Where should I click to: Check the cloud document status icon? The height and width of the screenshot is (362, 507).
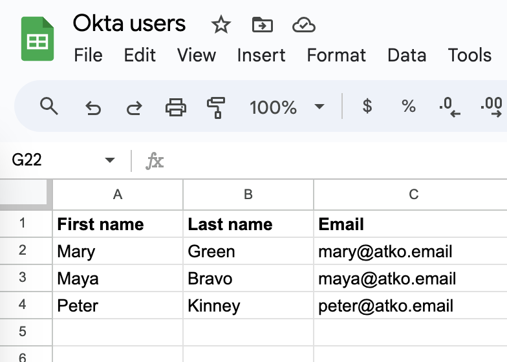303,25
